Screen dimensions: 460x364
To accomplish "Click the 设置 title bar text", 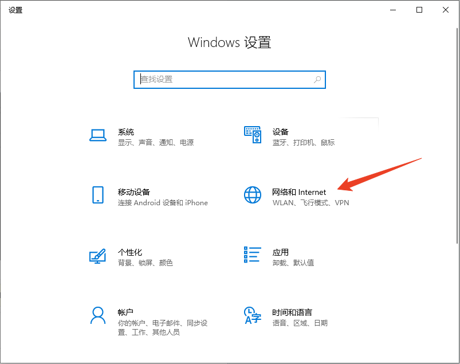I will 15,9.
